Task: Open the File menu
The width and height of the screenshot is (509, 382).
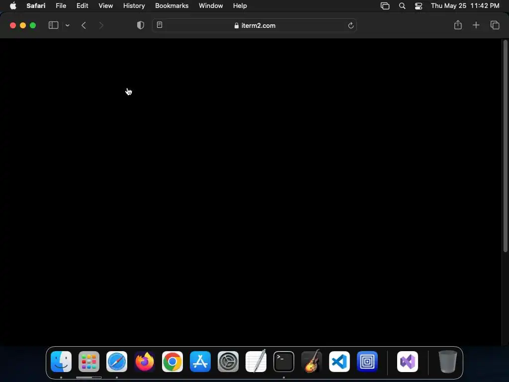Action: (61, 6)
